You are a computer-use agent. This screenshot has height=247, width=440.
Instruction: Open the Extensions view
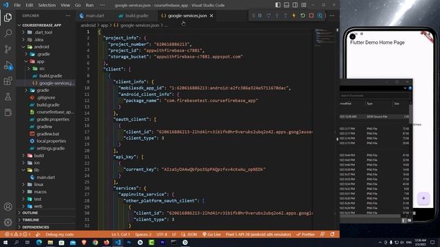click(x=8, y=81)
